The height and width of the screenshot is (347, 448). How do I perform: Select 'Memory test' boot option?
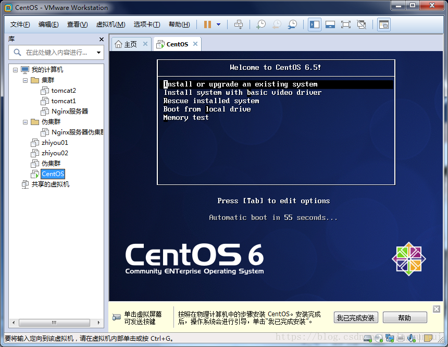click(186, 117)
